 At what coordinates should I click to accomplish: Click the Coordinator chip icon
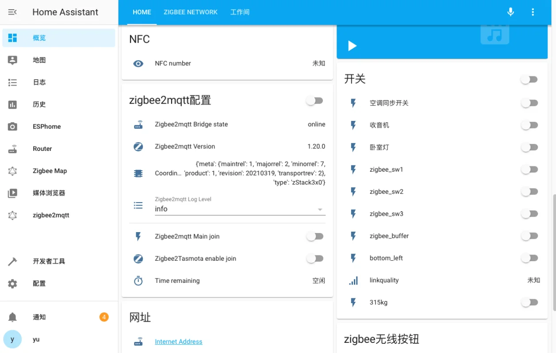pyautogui.click(x=138, y=173)
